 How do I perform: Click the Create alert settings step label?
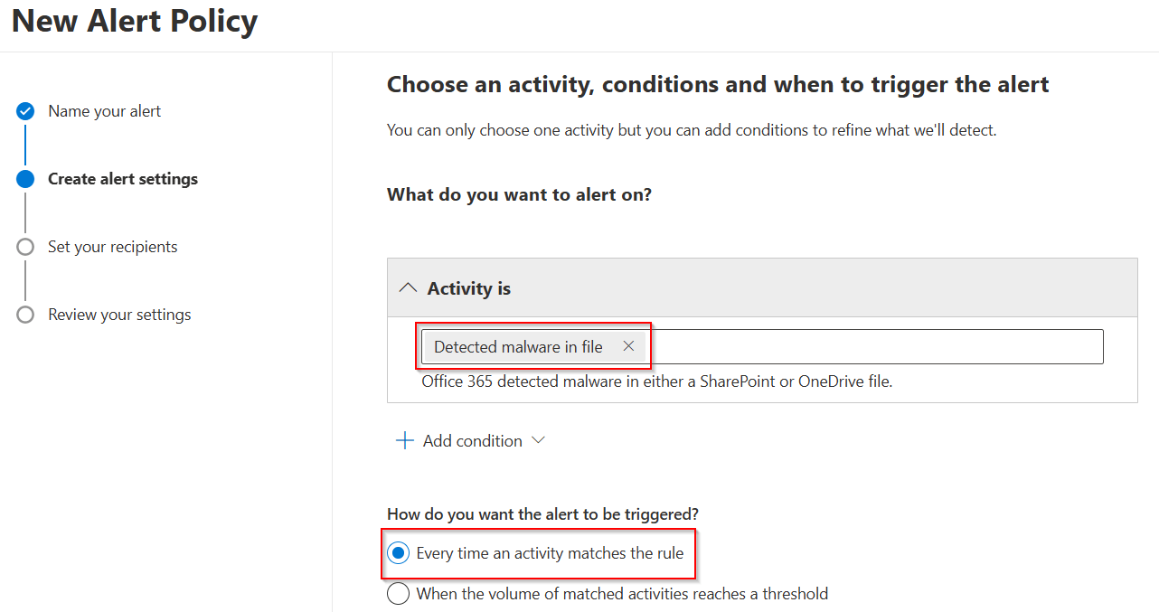(x=123, y=178)
